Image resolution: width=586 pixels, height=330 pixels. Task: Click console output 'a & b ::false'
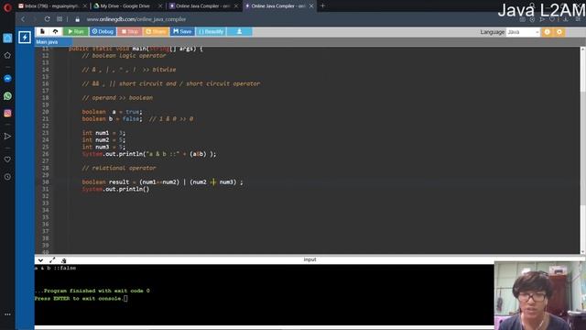click(x=55, y=268)
